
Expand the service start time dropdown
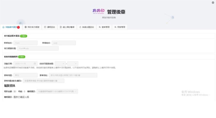point(60,63)
